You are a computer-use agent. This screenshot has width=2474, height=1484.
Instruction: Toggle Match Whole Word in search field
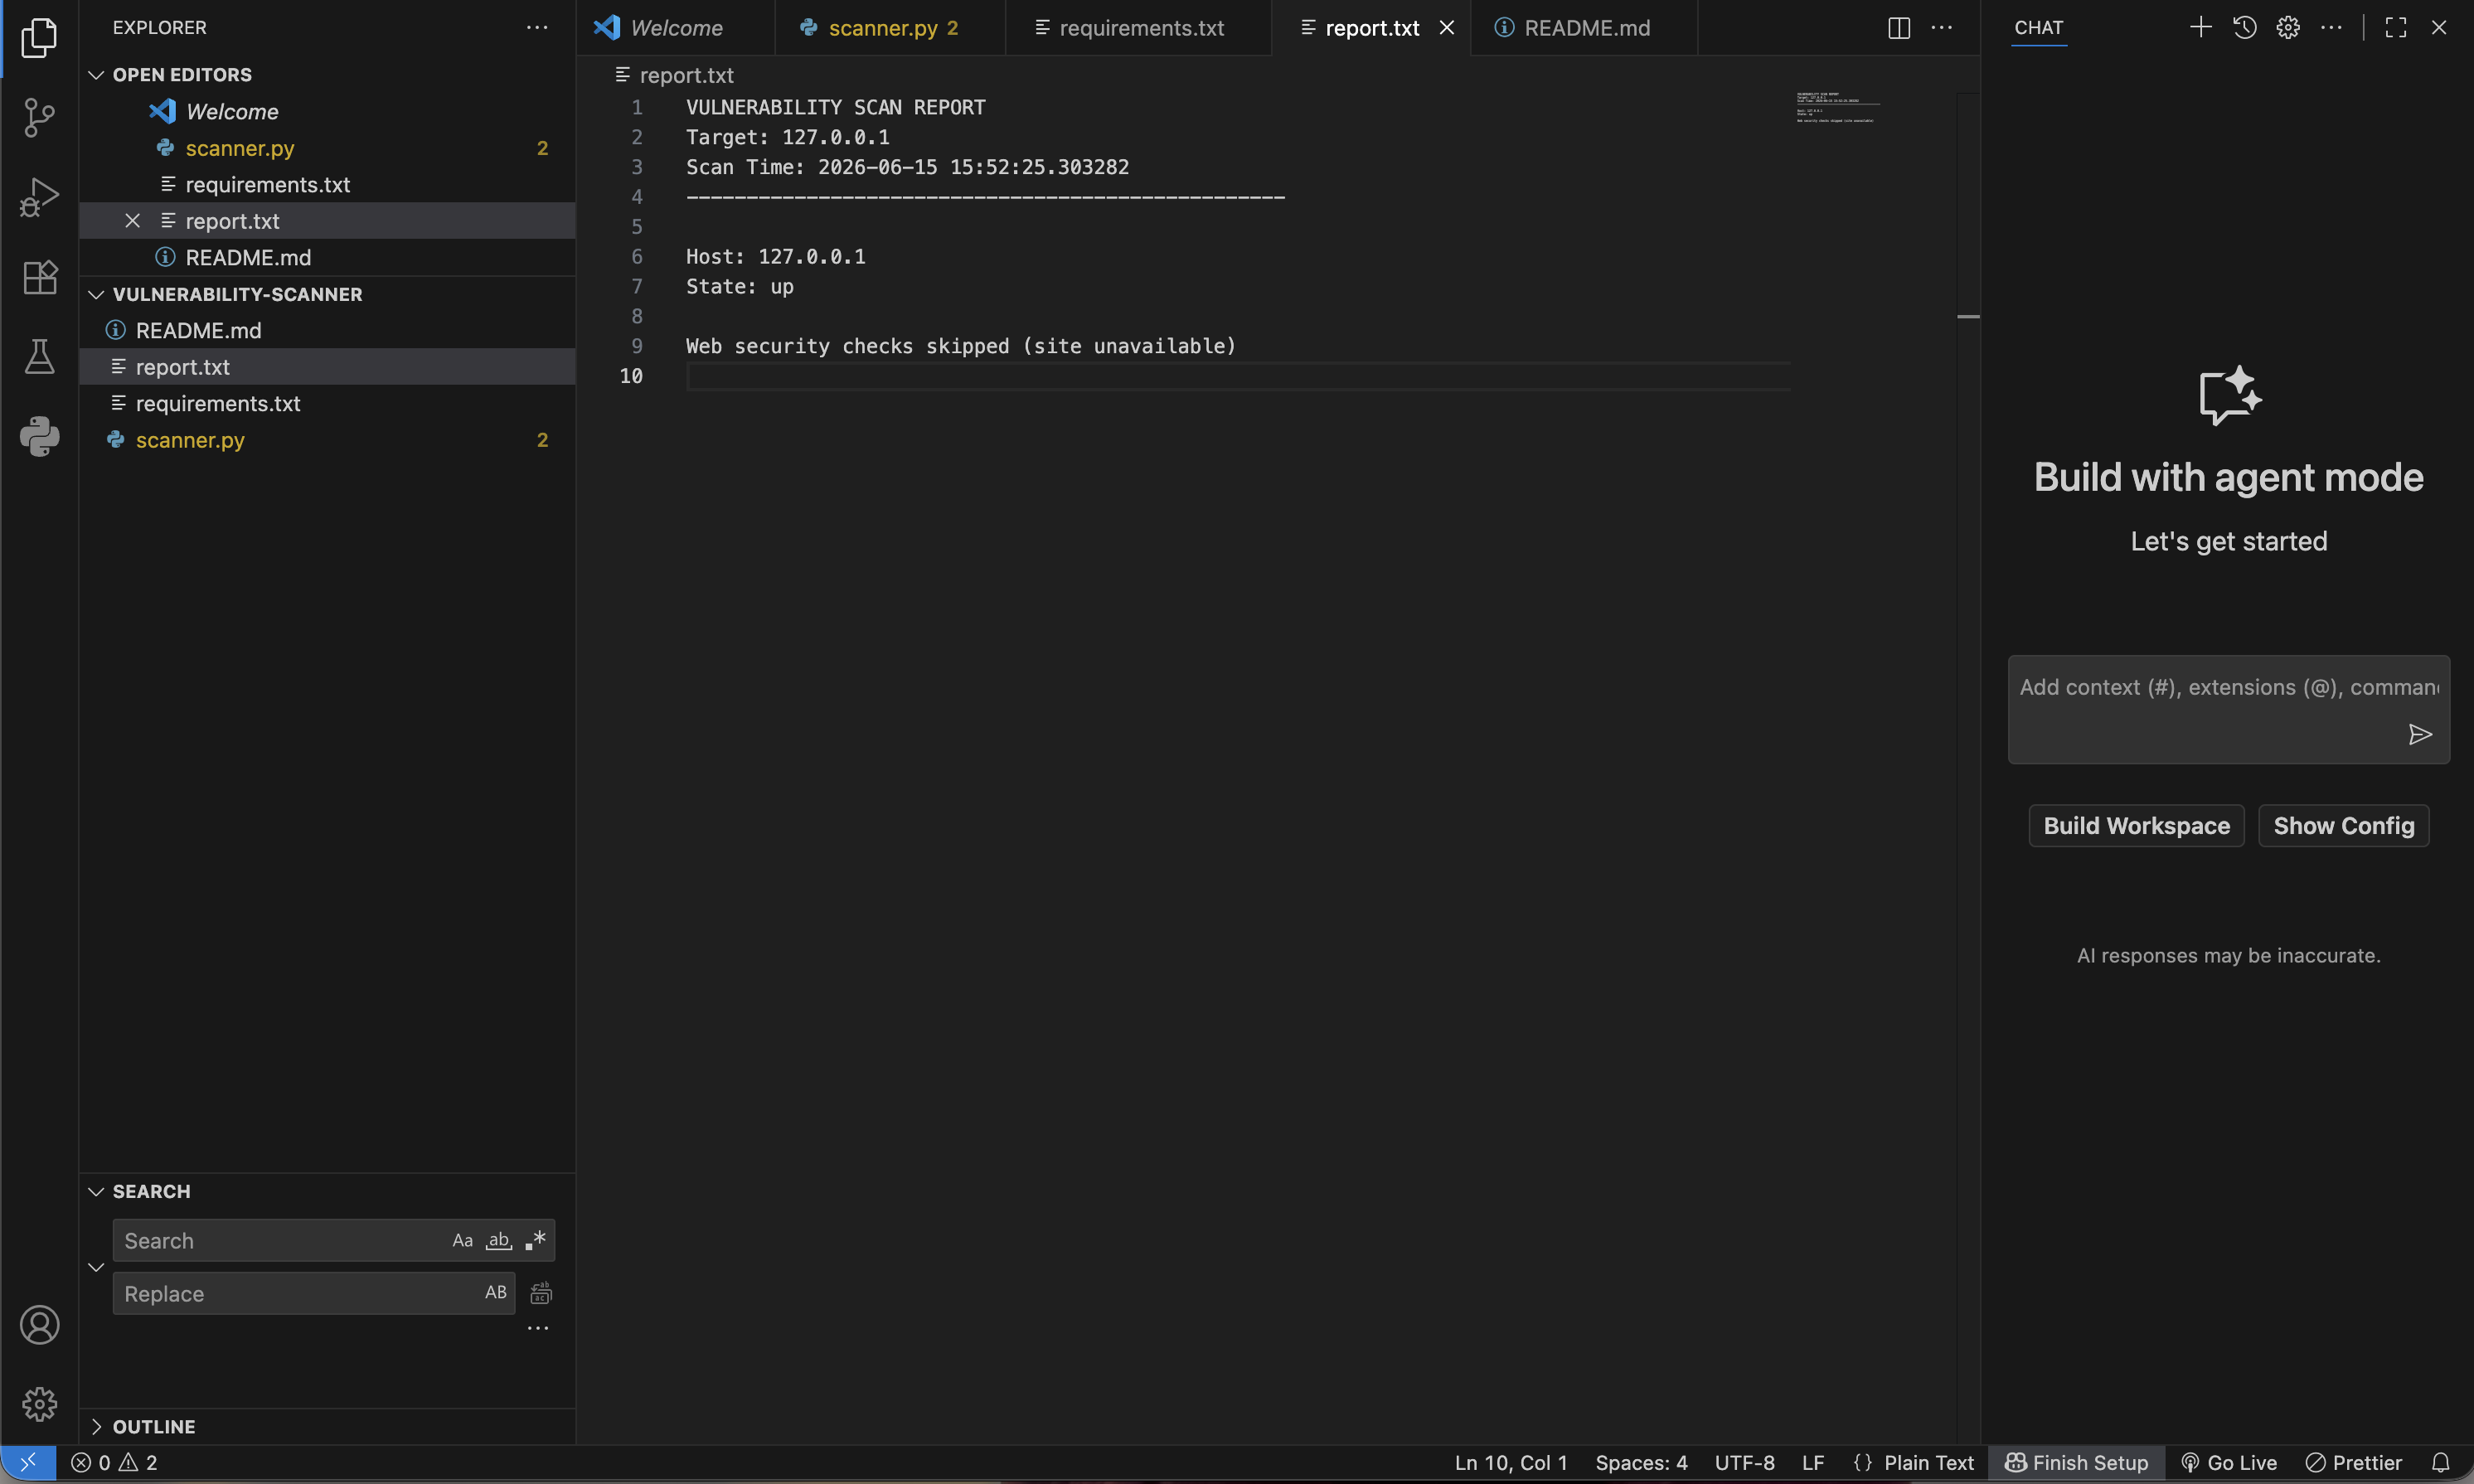tap(498, 1240)
